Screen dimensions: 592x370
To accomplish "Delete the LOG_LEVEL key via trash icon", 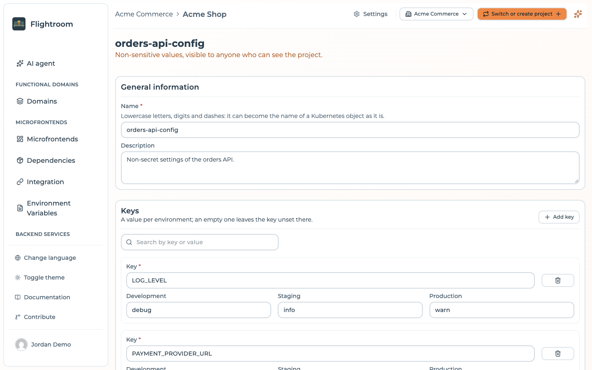I will [558, 280].
